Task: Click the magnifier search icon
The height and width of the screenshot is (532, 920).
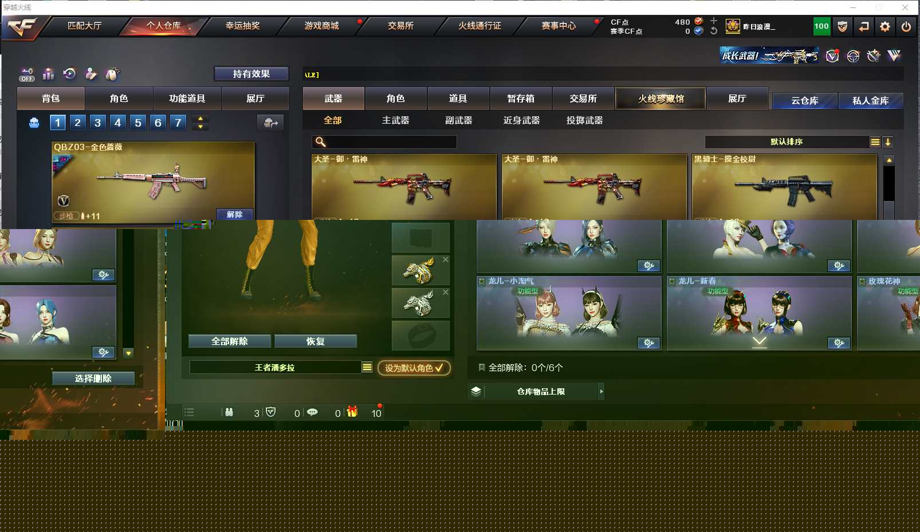Action: pos(321,142)
